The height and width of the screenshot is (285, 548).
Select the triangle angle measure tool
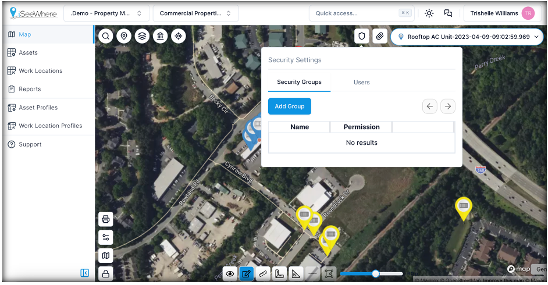[x=296, y=274]
